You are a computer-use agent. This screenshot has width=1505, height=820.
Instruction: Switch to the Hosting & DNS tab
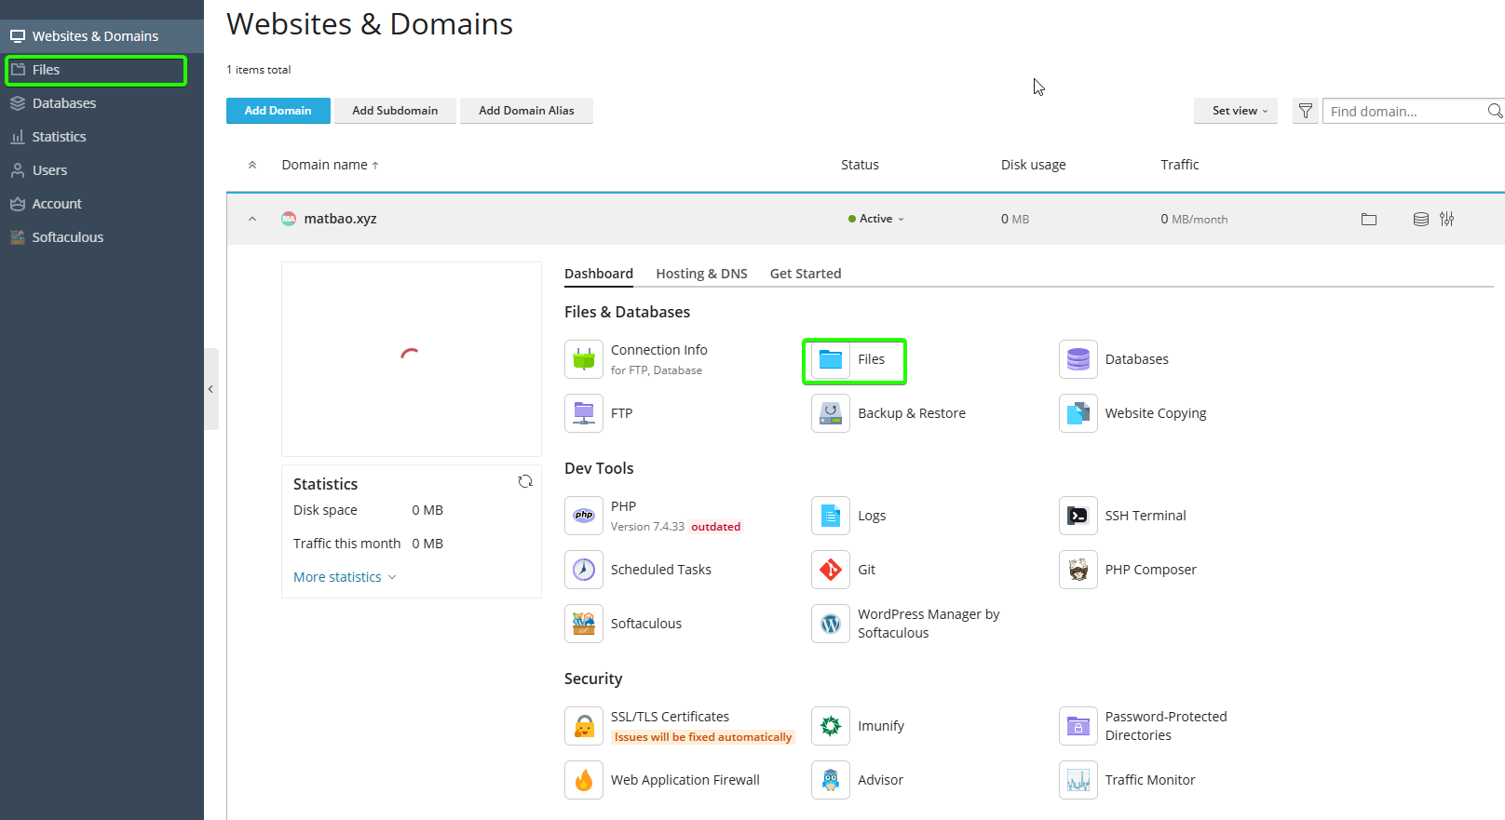(x=701, y=274)
